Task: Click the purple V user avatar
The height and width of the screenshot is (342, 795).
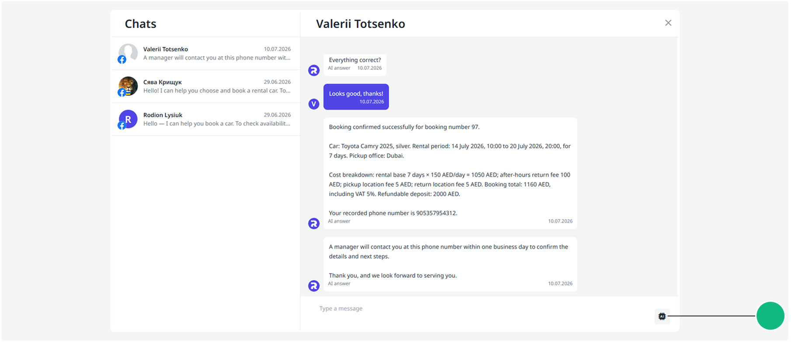Action: coord(314,104)
